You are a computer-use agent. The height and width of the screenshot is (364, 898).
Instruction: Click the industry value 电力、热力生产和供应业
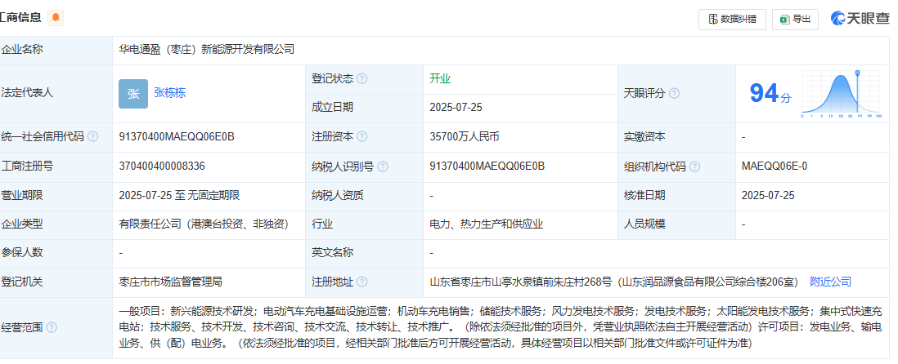(x=486, y=224)
